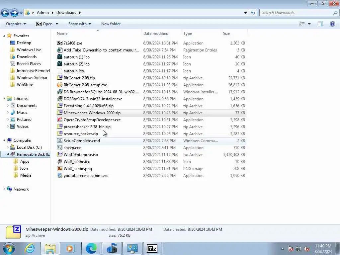Click Downloads in the address breadcrumb
The width and height of the screenshot is (340, 255).
(66, 13)
